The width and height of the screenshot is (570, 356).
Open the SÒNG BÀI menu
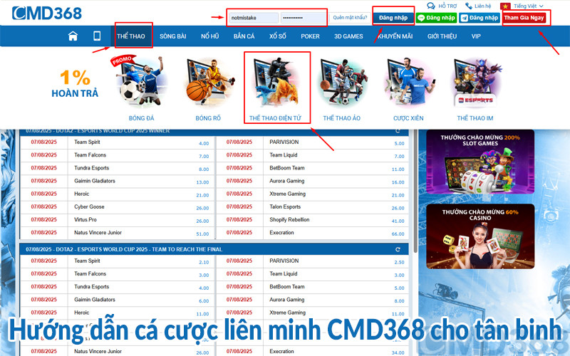click(173, 36)
